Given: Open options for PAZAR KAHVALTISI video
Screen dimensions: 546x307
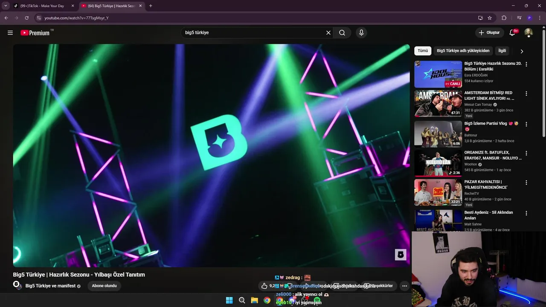Looking at the screenshot, I should 526,182.
